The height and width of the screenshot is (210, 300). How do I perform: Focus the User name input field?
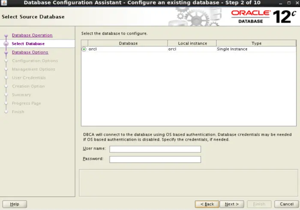click(155, 149)
